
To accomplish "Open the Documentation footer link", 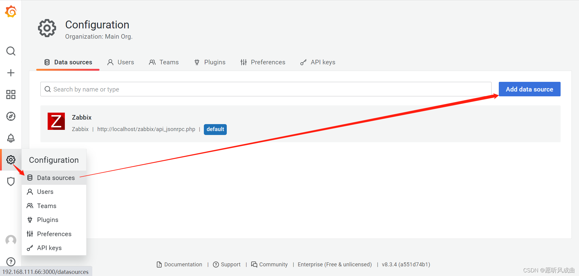I will 179,265.
